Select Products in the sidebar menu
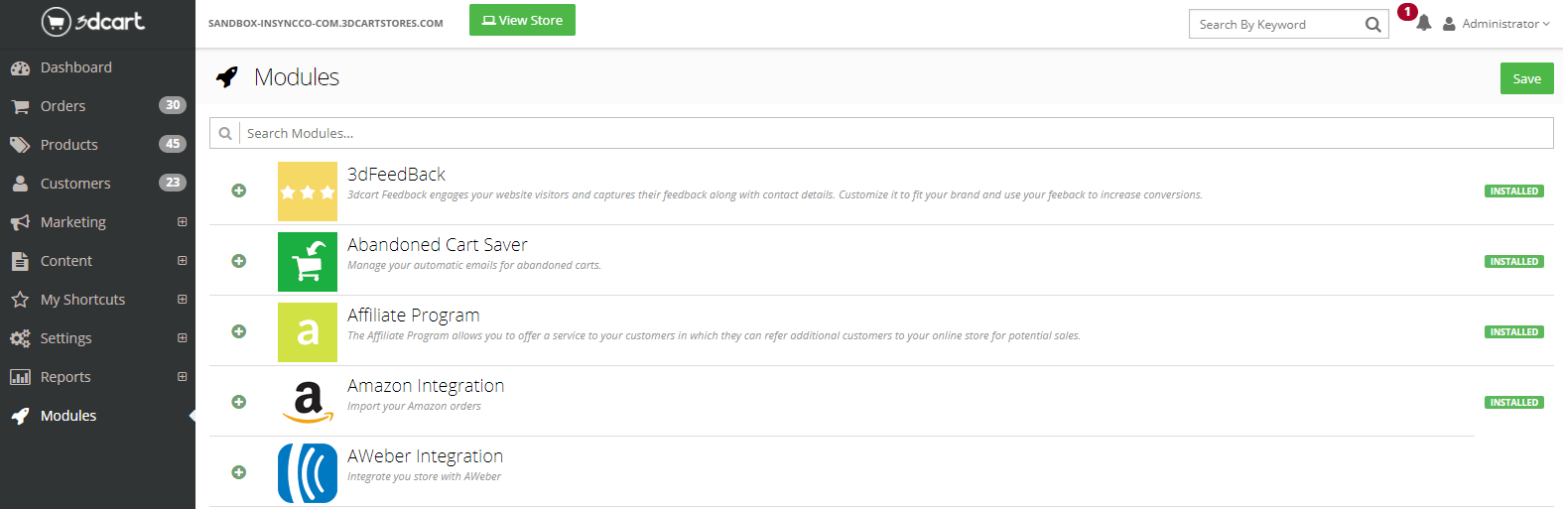1563x509 pixels. pyautogui.click(x=68, y=145)
